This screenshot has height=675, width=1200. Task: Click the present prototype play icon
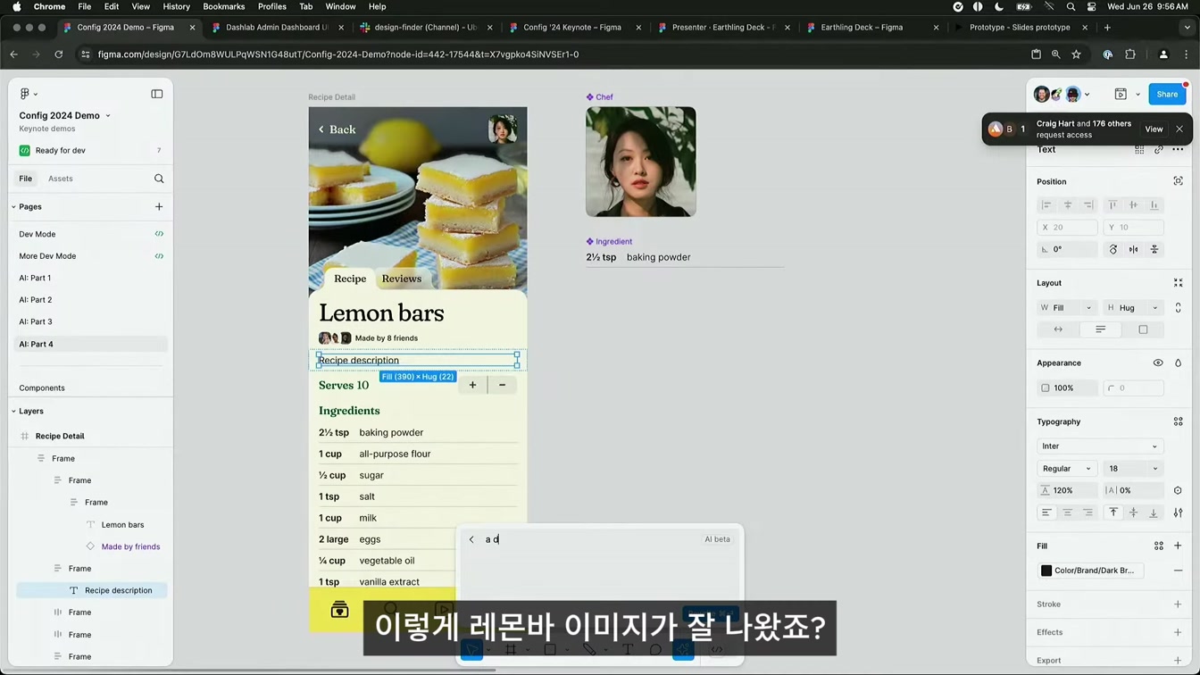[1121, 94]
